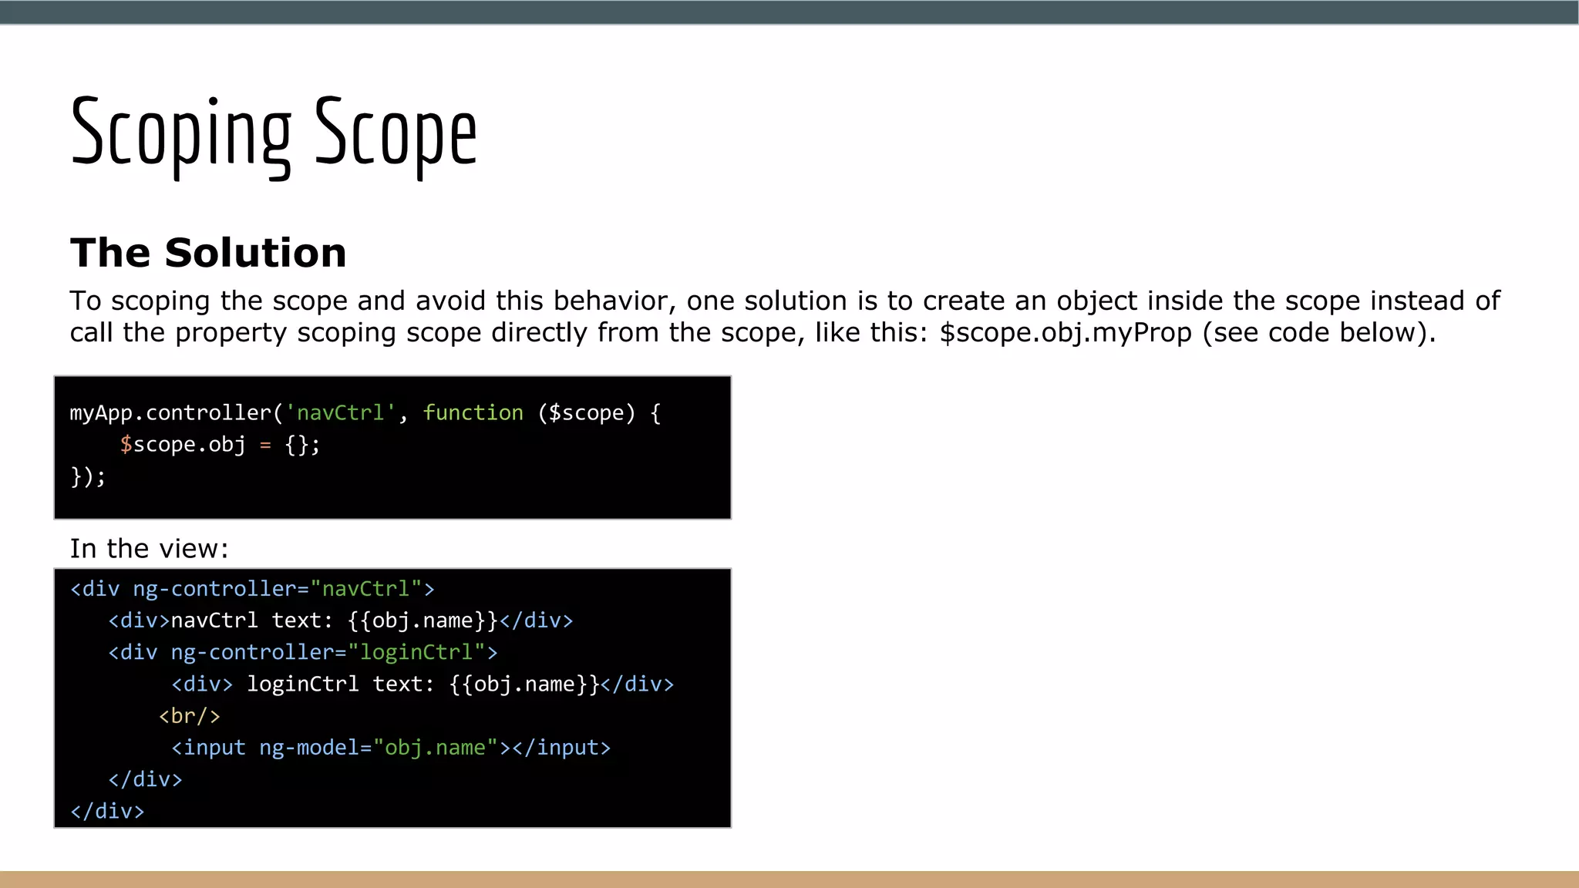Click the 'In the view:' label
The image size is (1579, 888).
click(150, 549)
